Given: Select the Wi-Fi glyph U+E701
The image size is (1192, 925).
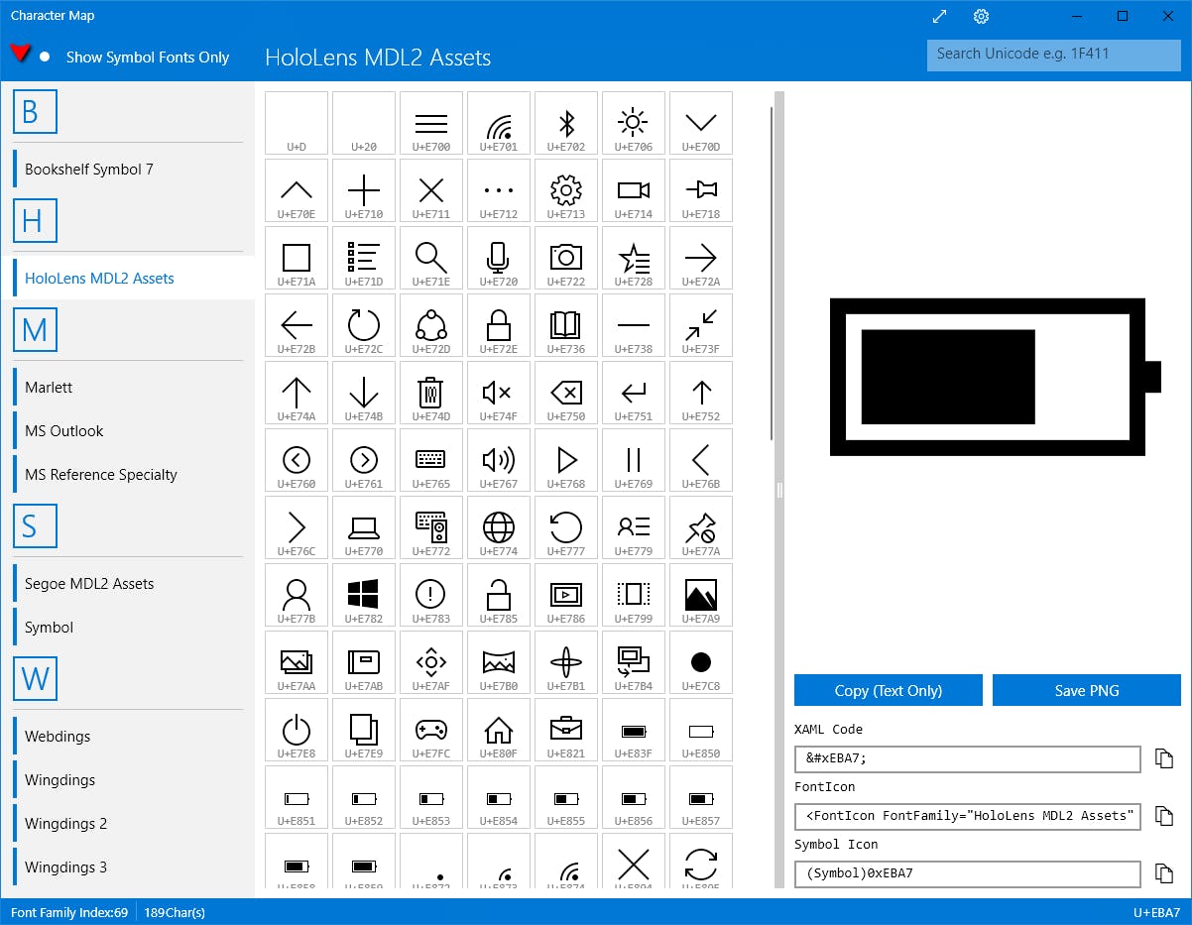Looking at the screenshot, I should point(499,123).
